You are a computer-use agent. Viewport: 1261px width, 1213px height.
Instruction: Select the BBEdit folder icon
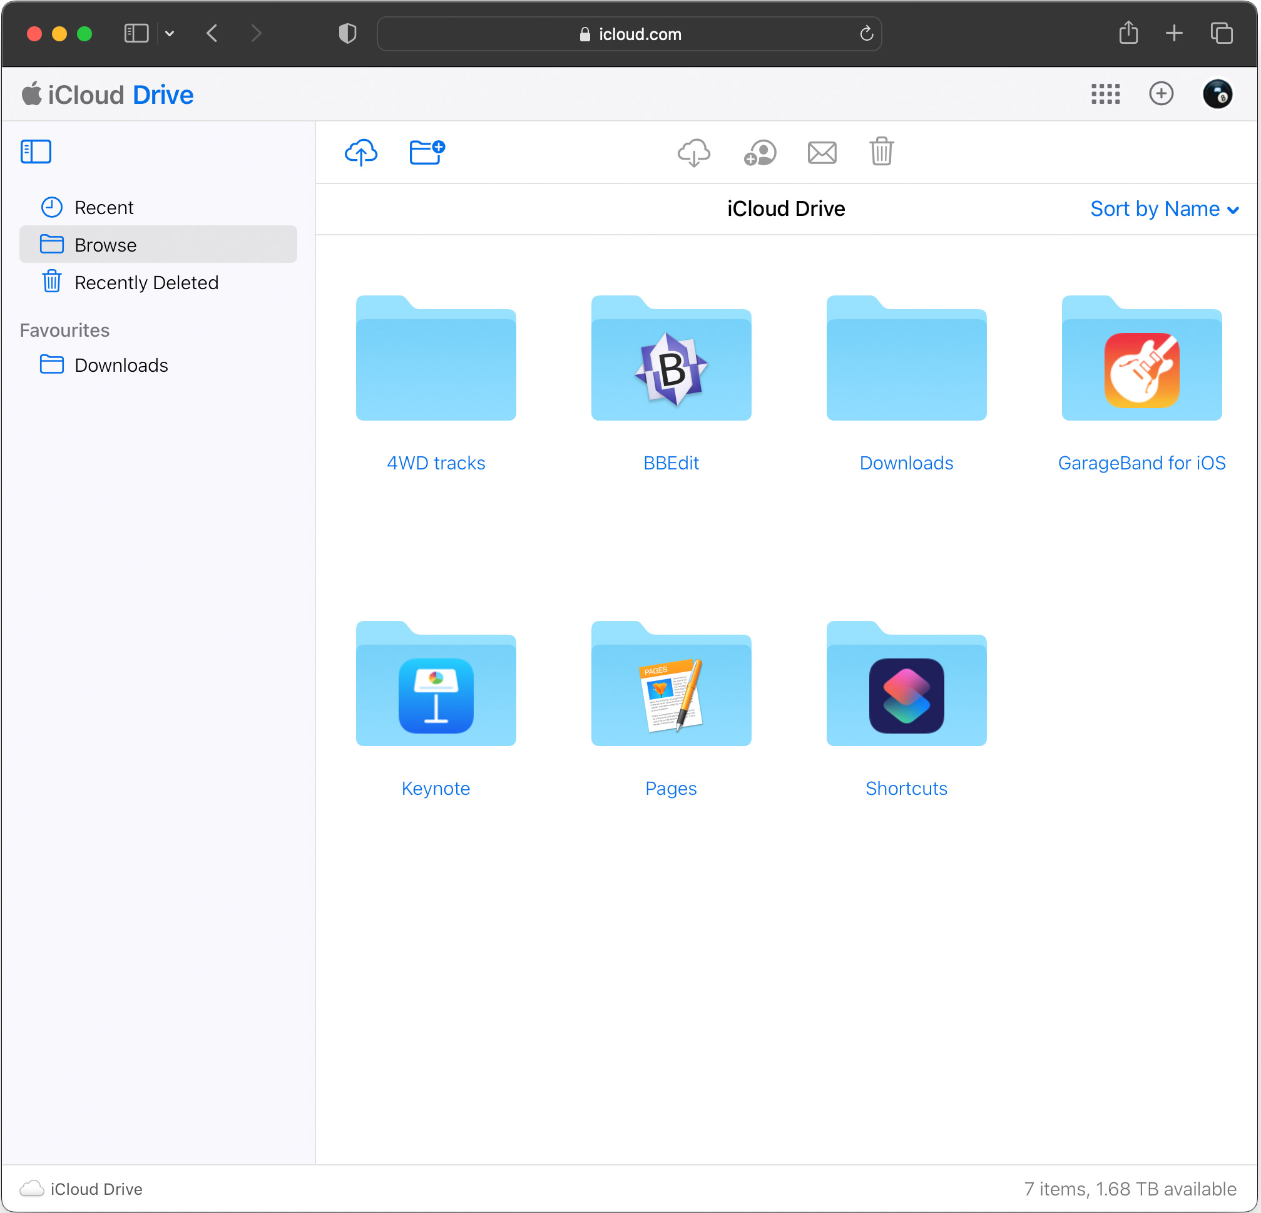pyautogui.click(x=671, y=359)
